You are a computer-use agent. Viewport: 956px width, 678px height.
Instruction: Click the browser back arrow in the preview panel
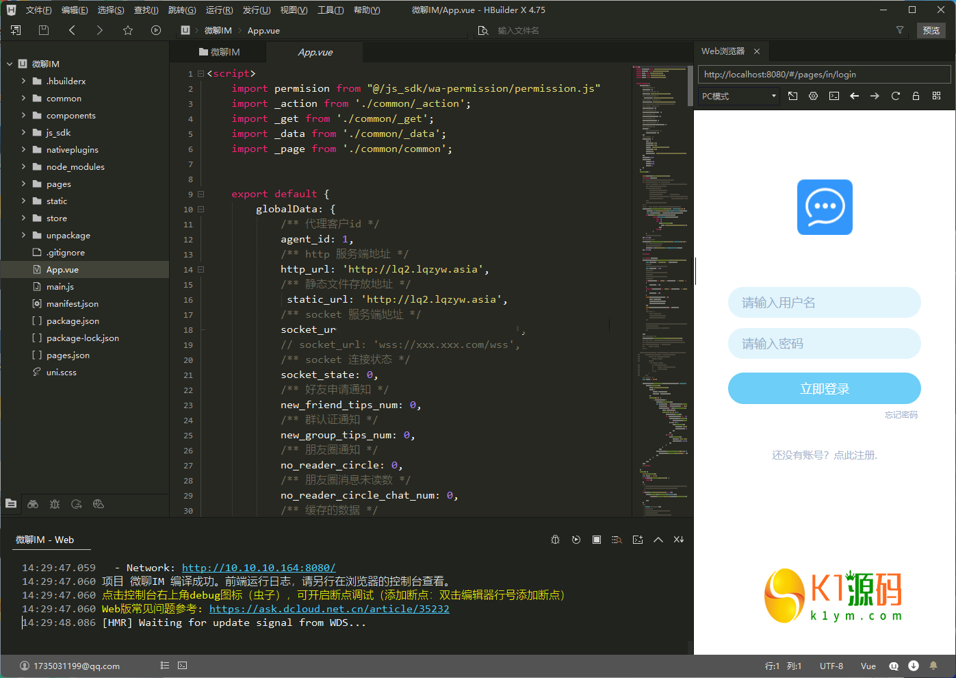point(854,96)
